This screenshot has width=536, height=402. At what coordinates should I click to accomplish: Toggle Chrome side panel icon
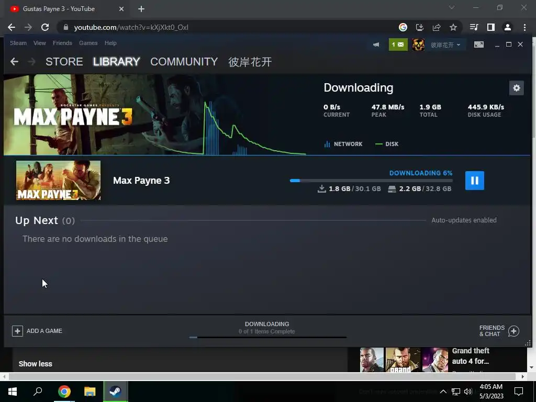(x=491, y=27)
